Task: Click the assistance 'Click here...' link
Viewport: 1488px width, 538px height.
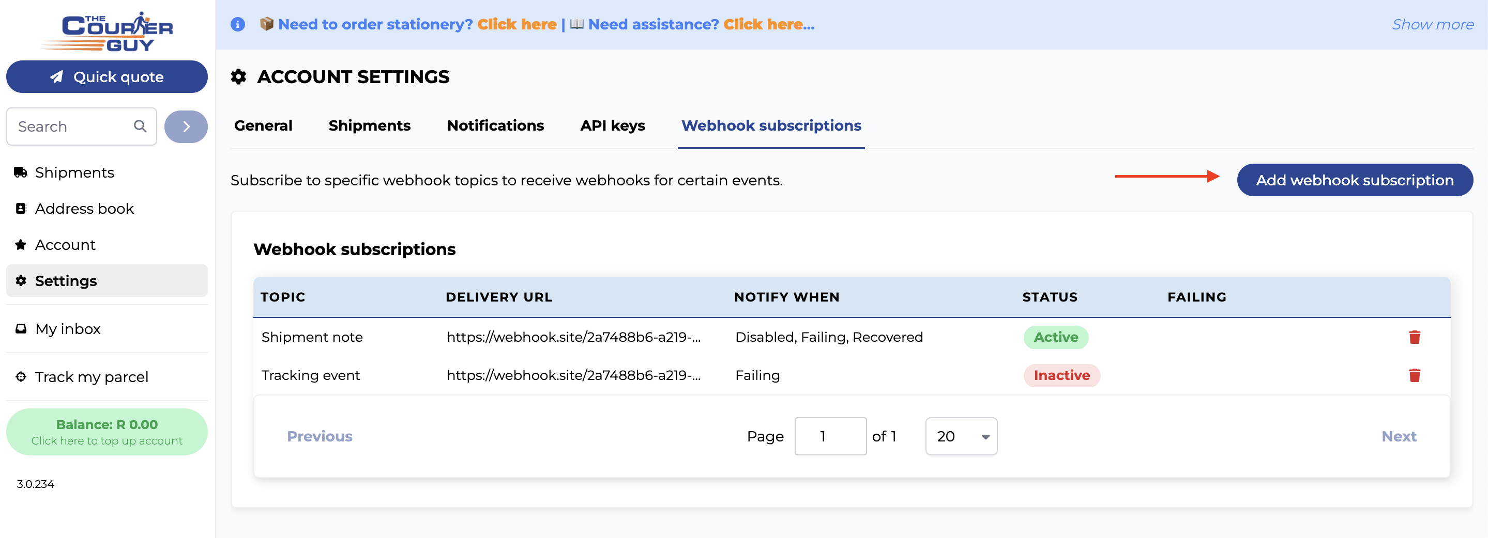Action: point(769,24)
